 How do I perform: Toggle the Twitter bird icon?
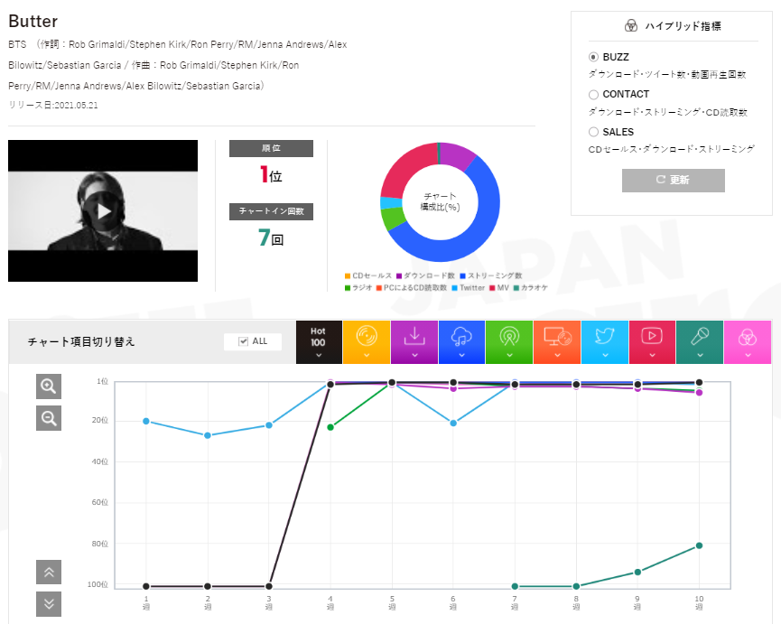[605, 342]
